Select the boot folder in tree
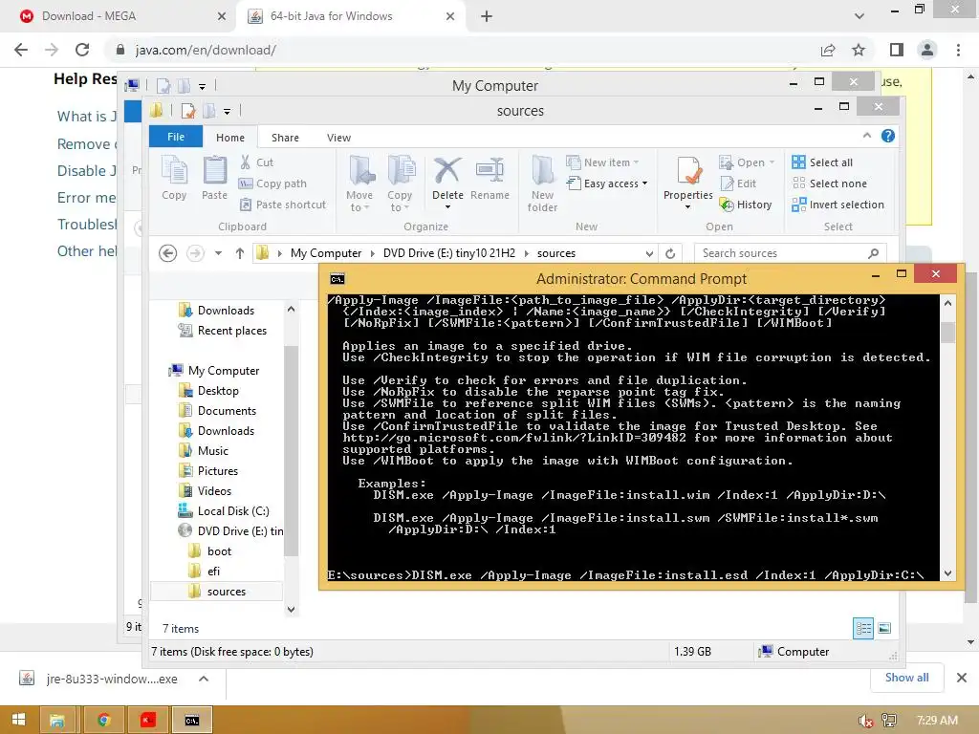This screenshot has width=979, height=734. coord(209,551)
